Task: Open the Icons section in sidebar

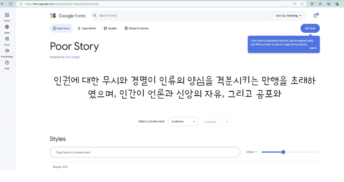Action: coord(7,41)
